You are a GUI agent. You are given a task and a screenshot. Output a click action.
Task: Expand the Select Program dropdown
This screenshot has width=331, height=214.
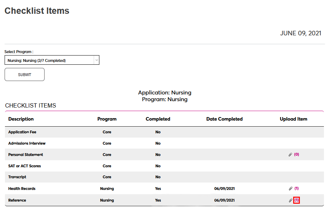pyautogui.click(x=52, y=60)
